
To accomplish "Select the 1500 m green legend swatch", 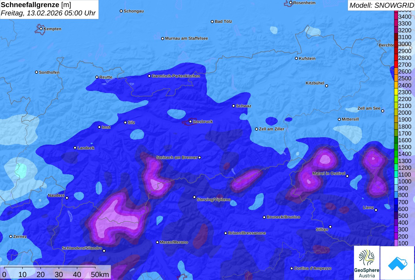I will [x=396, y=147].
